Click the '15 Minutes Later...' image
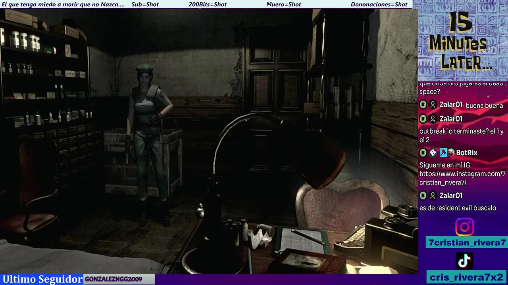This screenshot has height=285, width=508. pyautogui.click(x=462, y=41)
